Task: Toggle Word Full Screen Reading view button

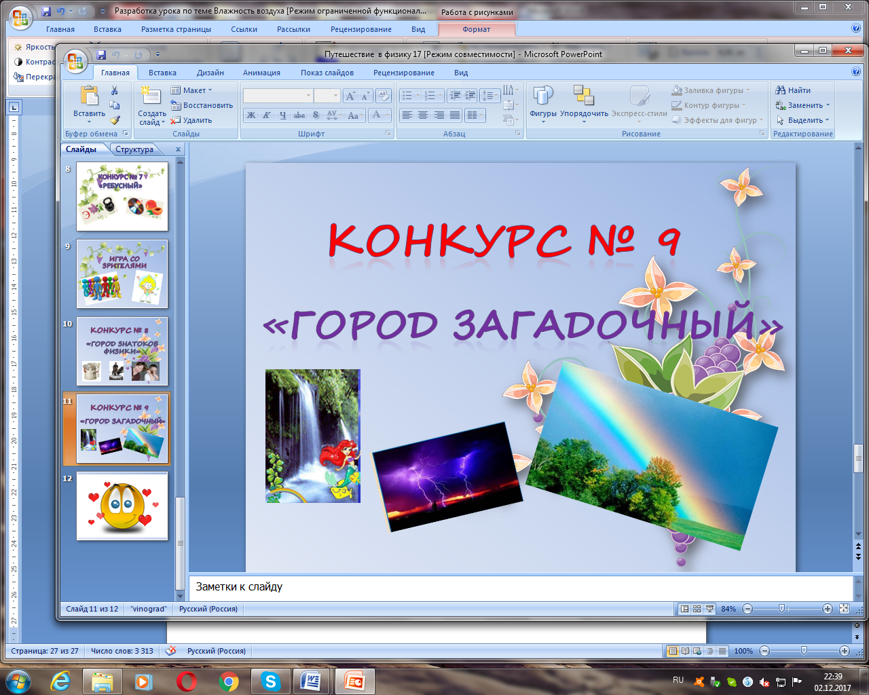Action: tap(685, 651)
